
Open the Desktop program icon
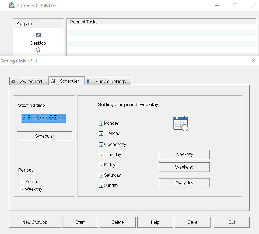click(x=38, y=35)
